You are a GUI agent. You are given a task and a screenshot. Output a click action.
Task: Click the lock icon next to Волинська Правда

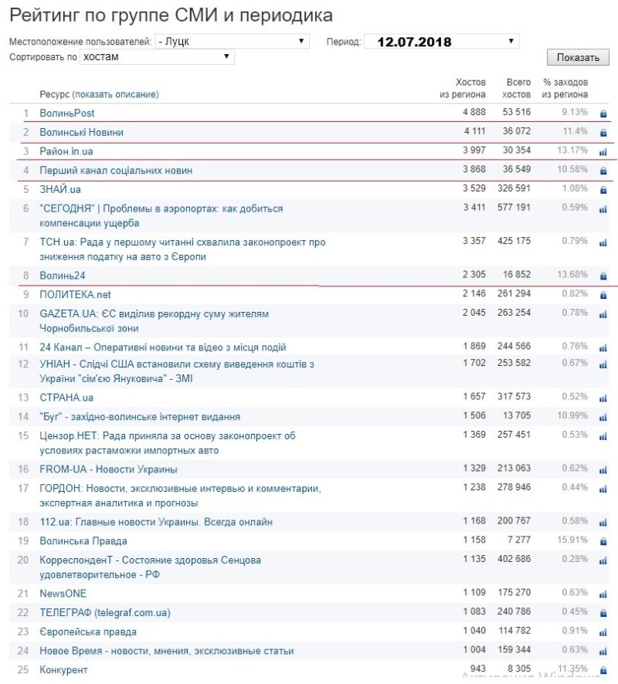[603, 541]
